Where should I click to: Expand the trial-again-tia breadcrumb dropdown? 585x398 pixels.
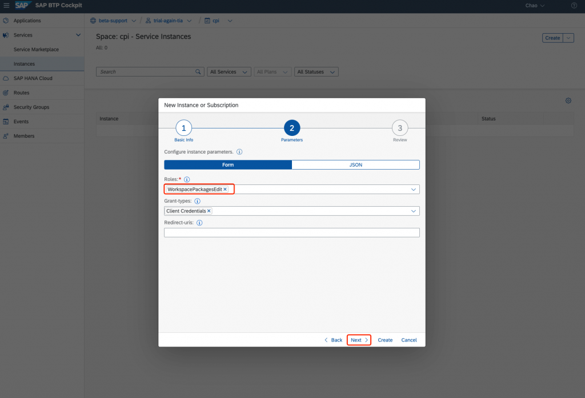(190, 21)
